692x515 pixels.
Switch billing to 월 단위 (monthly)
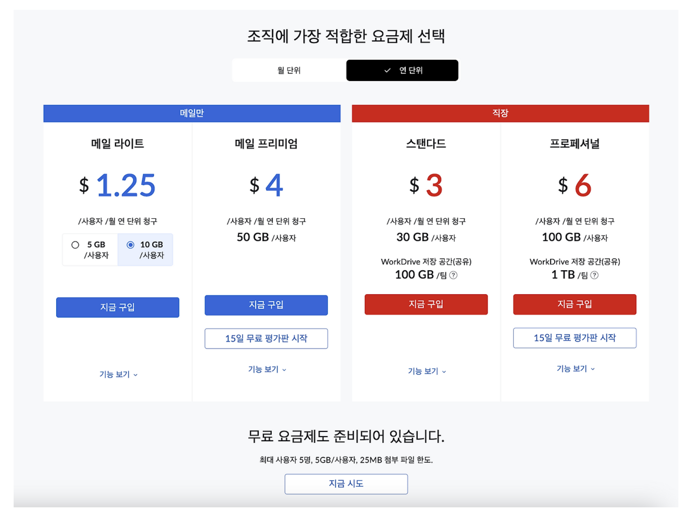pyautogui.click(x=289, y=70)
